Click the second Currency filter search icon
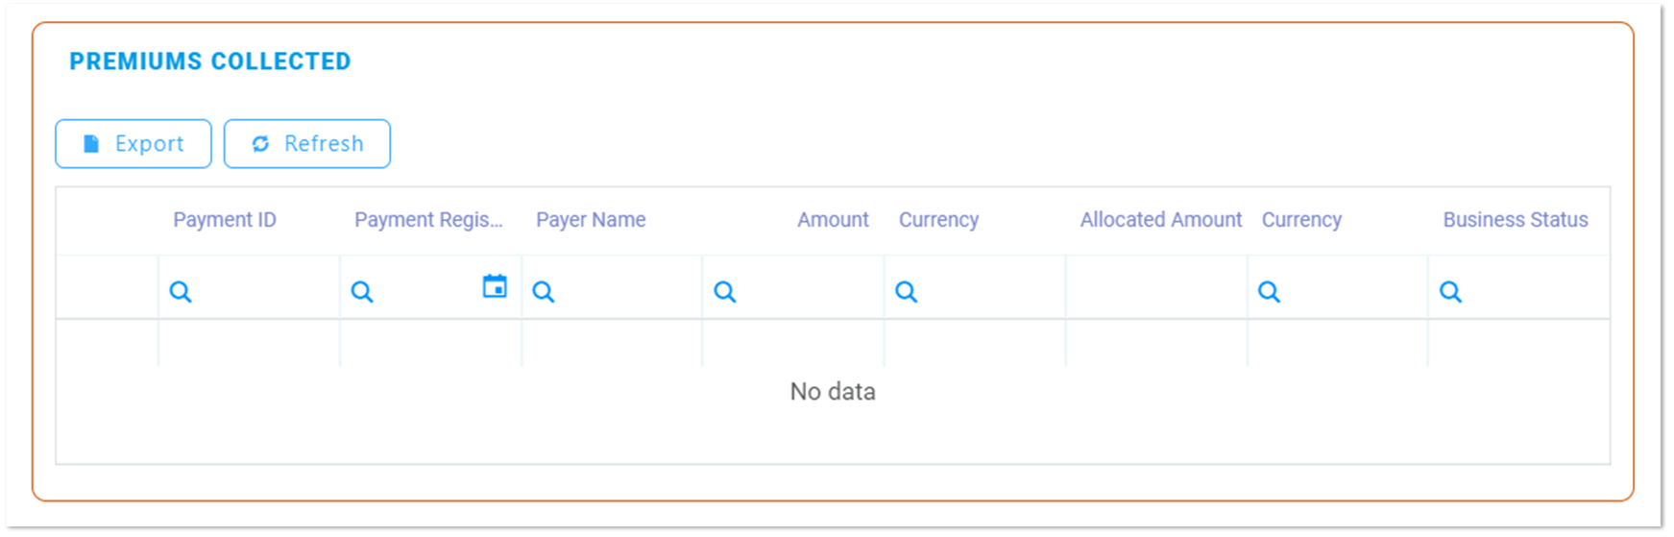The image size is (1674, 537). [x=1270, y=292]
